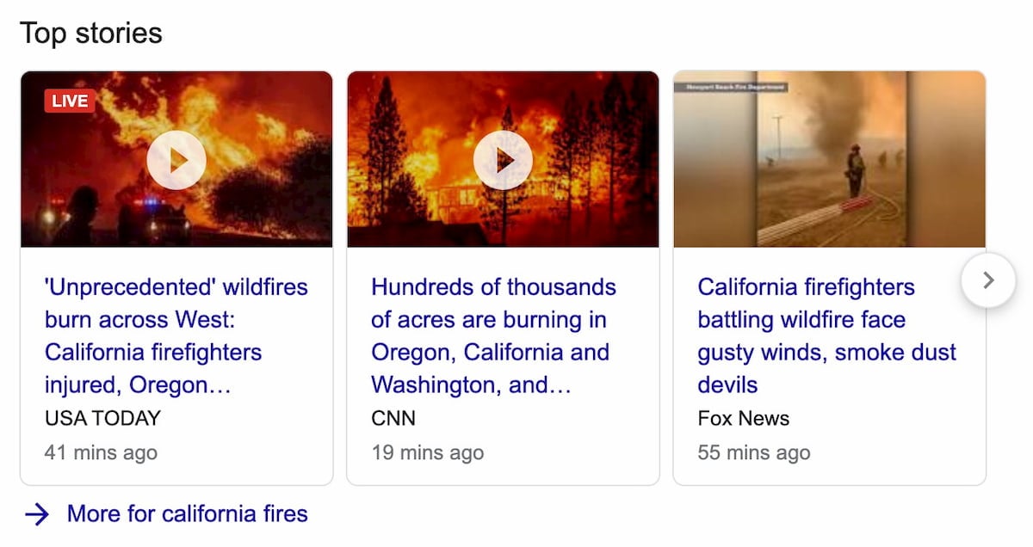The height and width of the screenshot is (547, 1033).
Task: Click the 41 mins ago timestamp
Action: coord(101,452)
